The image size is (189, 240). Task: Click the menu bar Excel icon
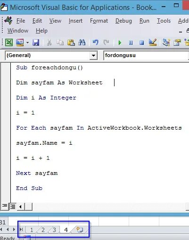click(x=8, y=20)
